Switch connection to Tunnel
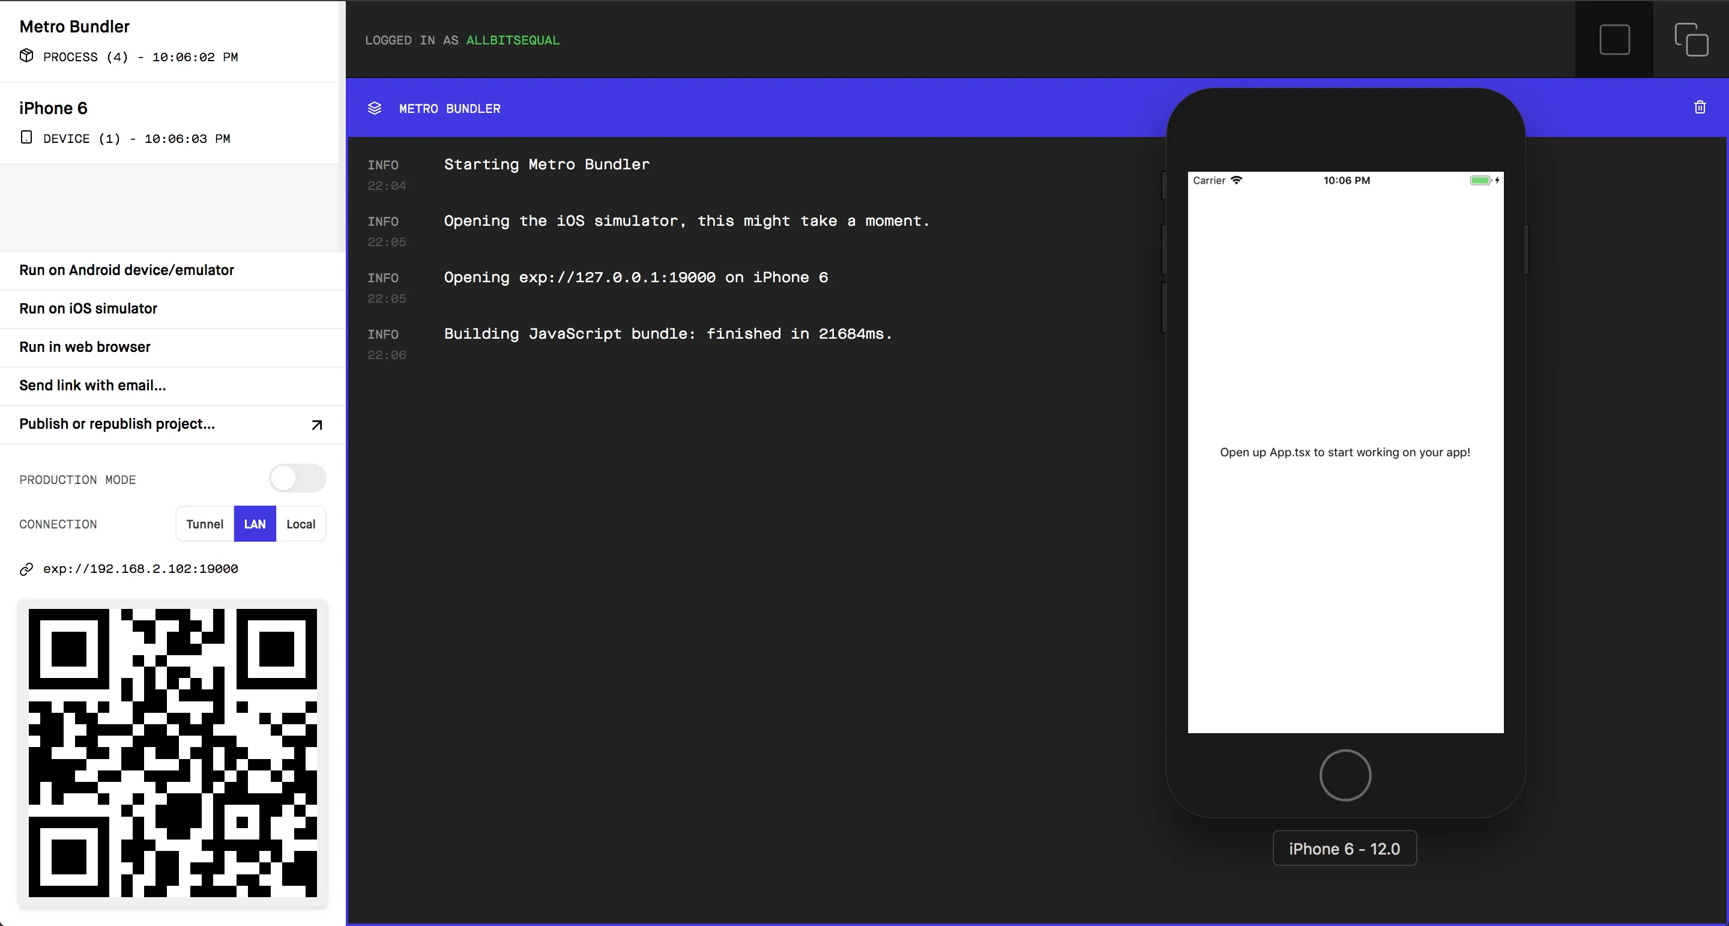Image resolution: width=1729 pixels, height=926 pixels. coord(205,524)
